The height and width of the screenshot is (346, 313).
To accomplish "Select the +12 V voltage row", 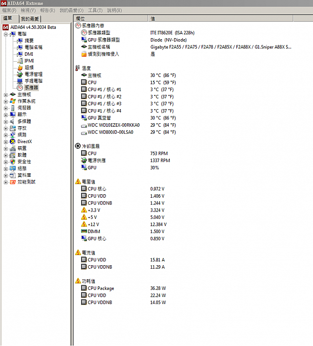I will click(124, 225).
